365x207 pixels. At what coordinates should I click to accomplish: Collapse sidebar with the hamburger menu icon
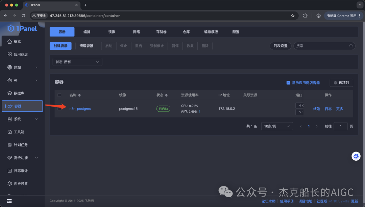coord(9,201)
